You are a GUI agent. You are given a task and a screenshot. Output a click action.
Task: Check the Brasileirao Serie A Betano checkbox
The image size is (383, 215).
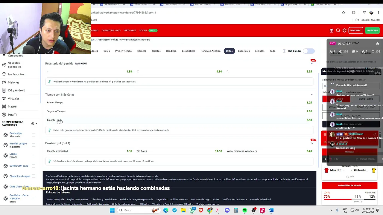[x=34, y=198]
